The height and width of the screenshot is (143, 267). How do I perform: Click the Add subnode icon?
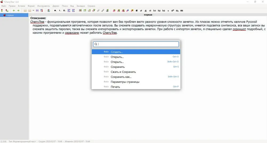[x=7, y=11]
